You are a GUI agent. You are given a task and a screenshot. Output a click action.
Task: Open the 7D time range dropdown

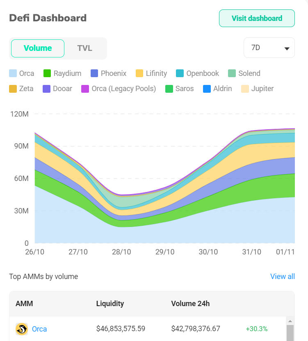pos(269,48)
